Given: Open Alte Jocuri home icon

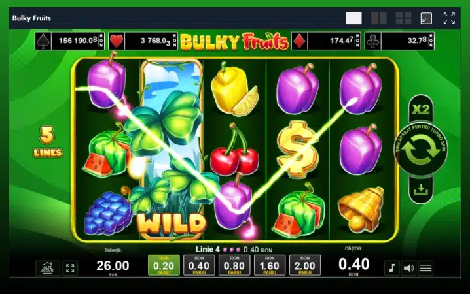Looking at the screenshot, I should [x=48, y=268].
